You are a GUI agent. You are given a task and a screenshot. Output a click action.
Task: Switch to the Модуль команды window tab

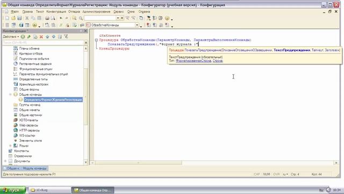point(25,169)
